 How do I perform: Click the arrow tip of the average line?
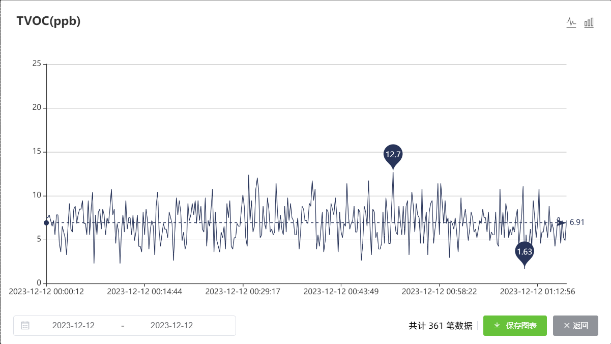click(x=562, y=222)
